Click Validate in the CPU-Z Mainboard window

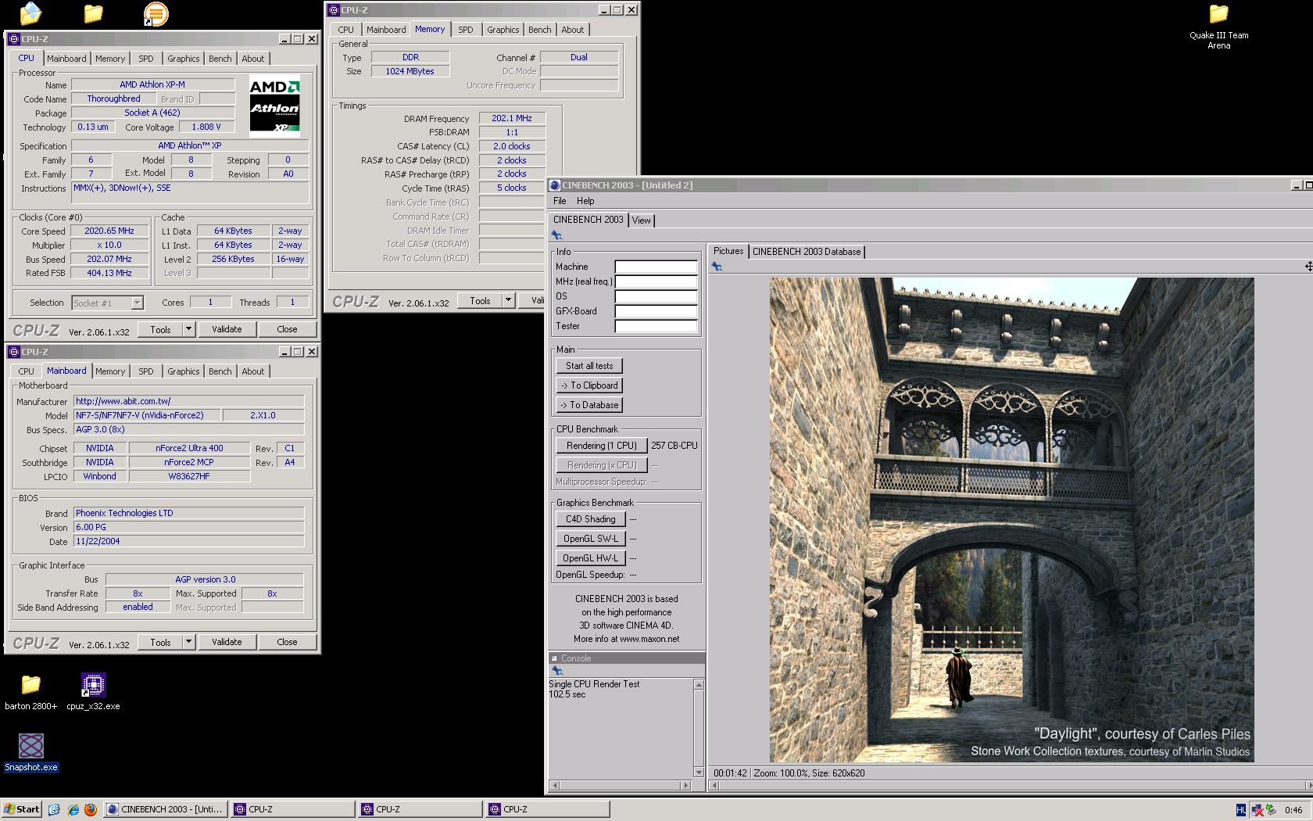coord(227,642)
